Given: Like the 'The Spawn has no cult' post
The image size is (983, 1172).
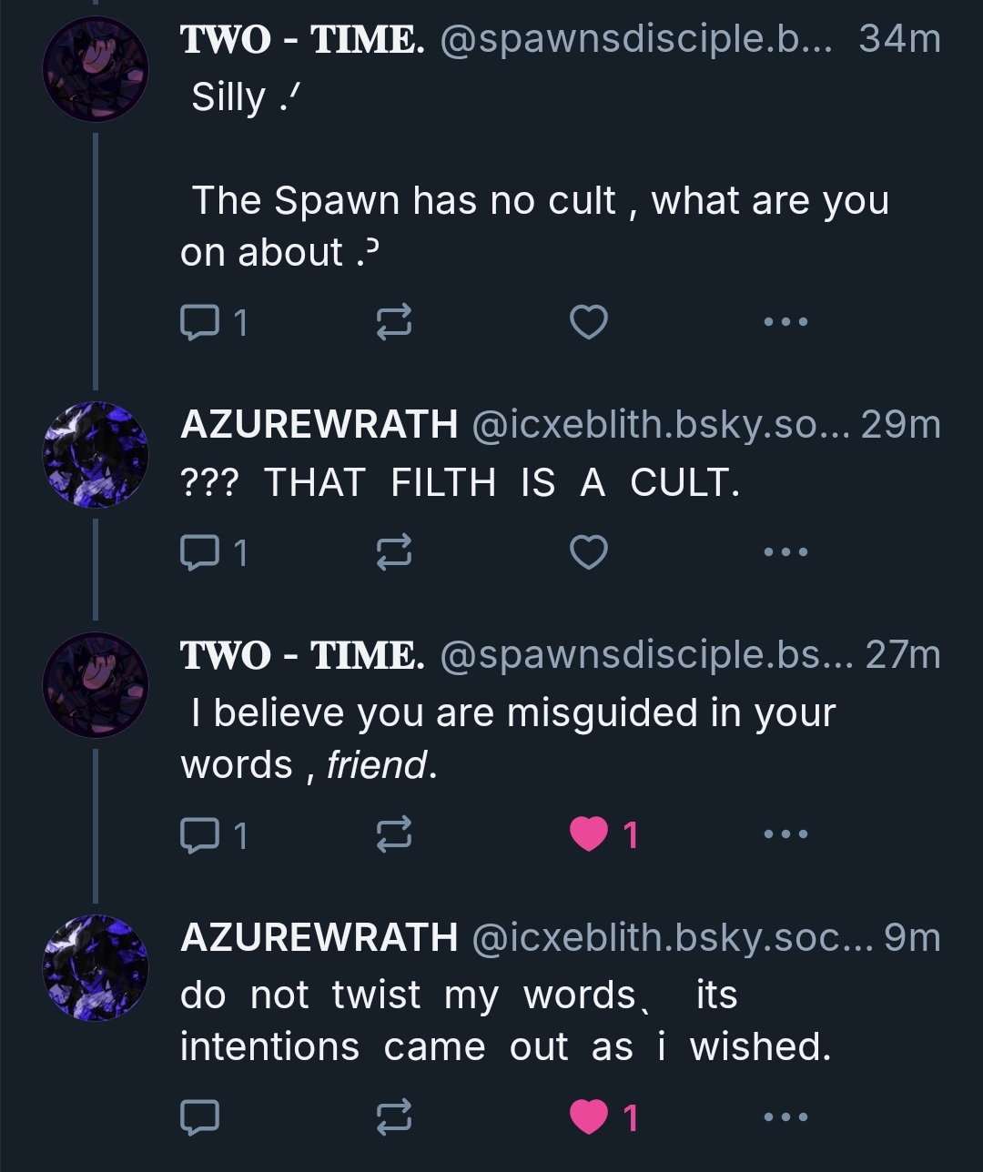Looking at the screenshot, I should point(588,321).
